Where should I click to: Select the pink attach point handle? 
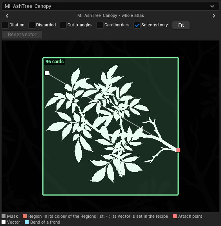point(178,150)
